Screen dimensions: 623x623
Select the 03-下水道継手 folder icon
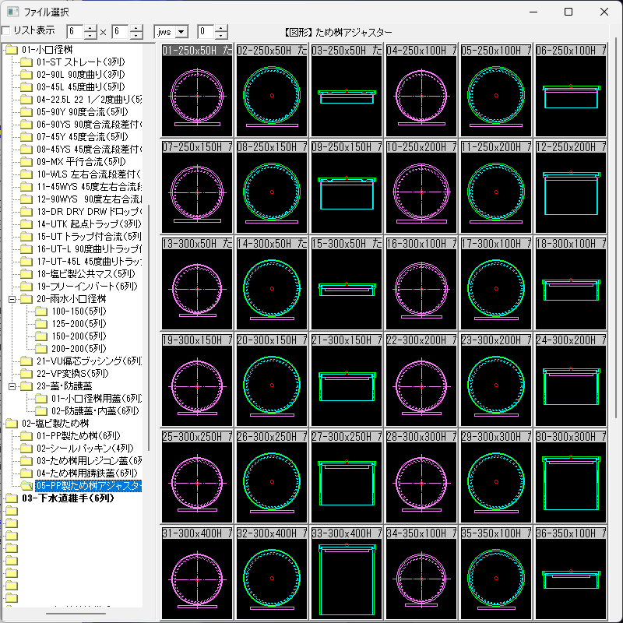pos(12,498)
